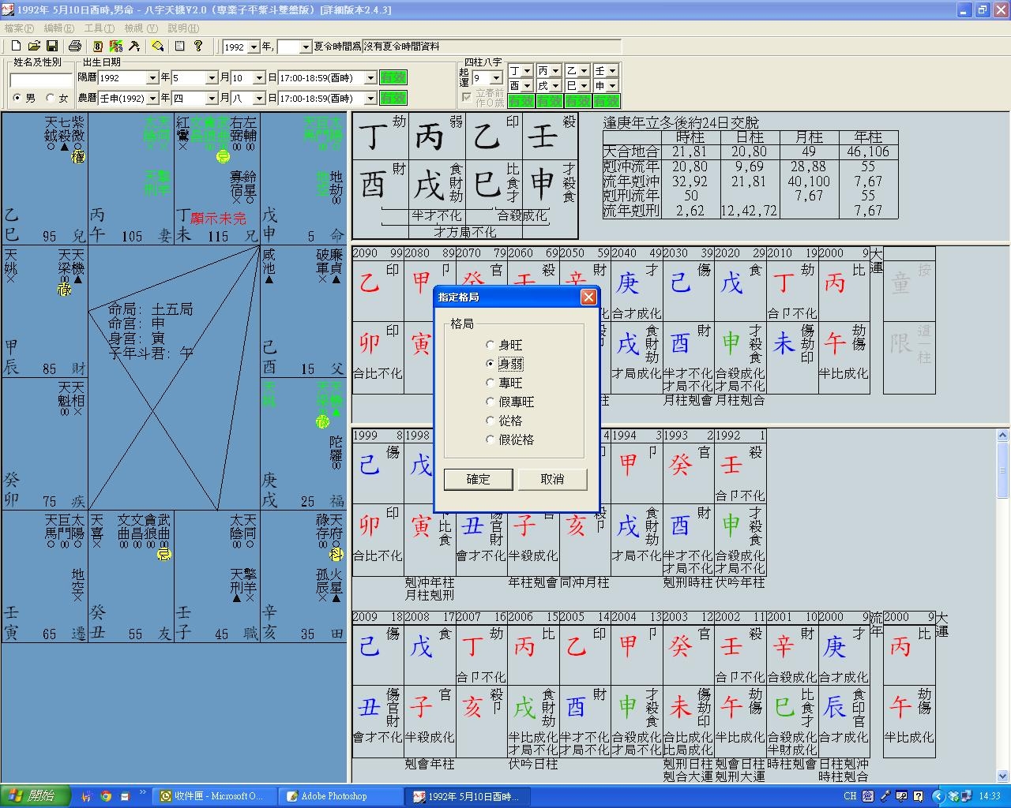Click the scroll down arrow of the yearly panel
Screen dimensions: 1011x808
pyautogui.click(x=1003, y=776)
